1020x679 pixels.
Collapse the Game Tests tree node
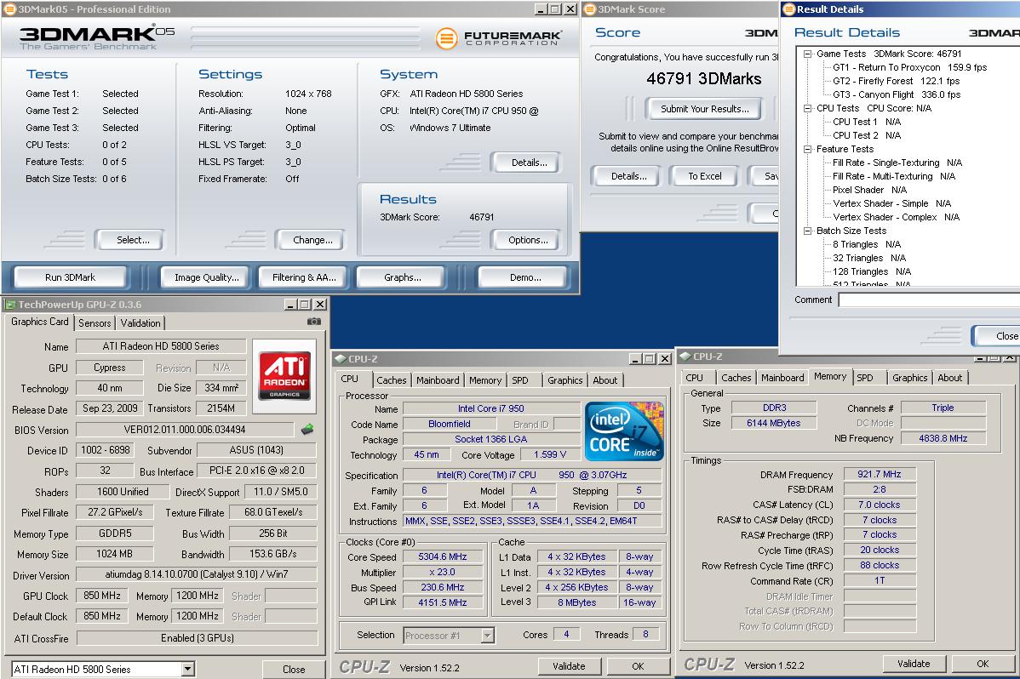[x=807, y=54]
